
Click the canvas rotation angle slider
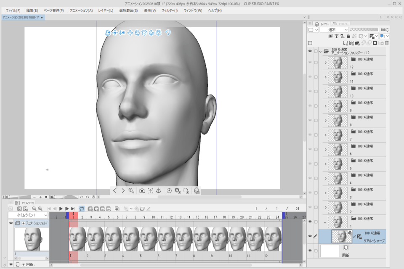tap(64, 197)
